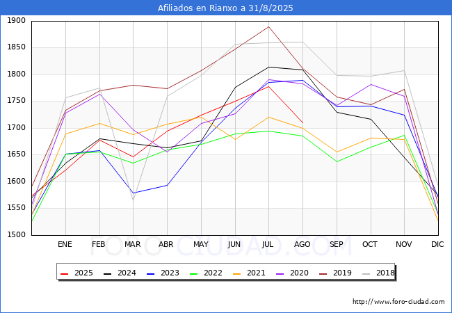Viewport: 452px width, 313px height.
Task: Click the 1900 y-axis value label
Action: tap(17, 21)
